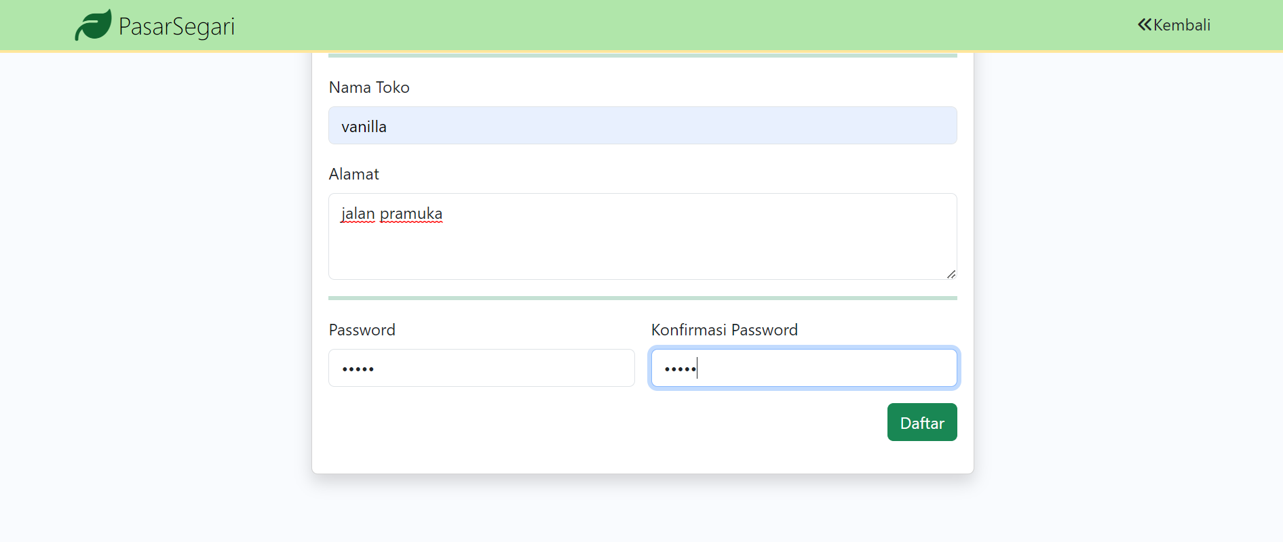Click the Konfirmasi Password label text
Viewport: 1283px width, 542px height.
(724, 330)
